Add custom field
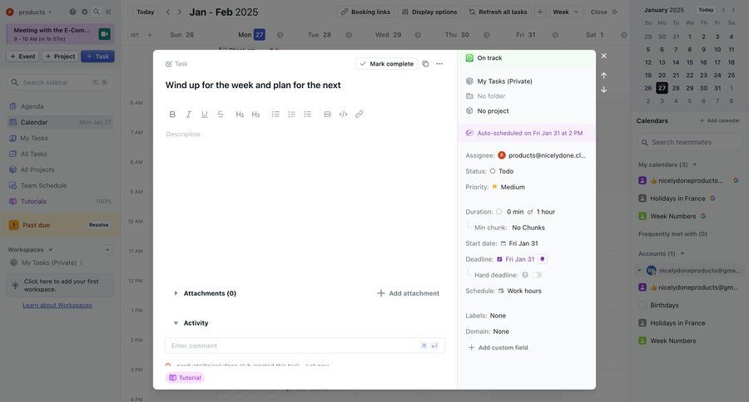This screenshot has height=402, width=749. (x=499, y=347)
